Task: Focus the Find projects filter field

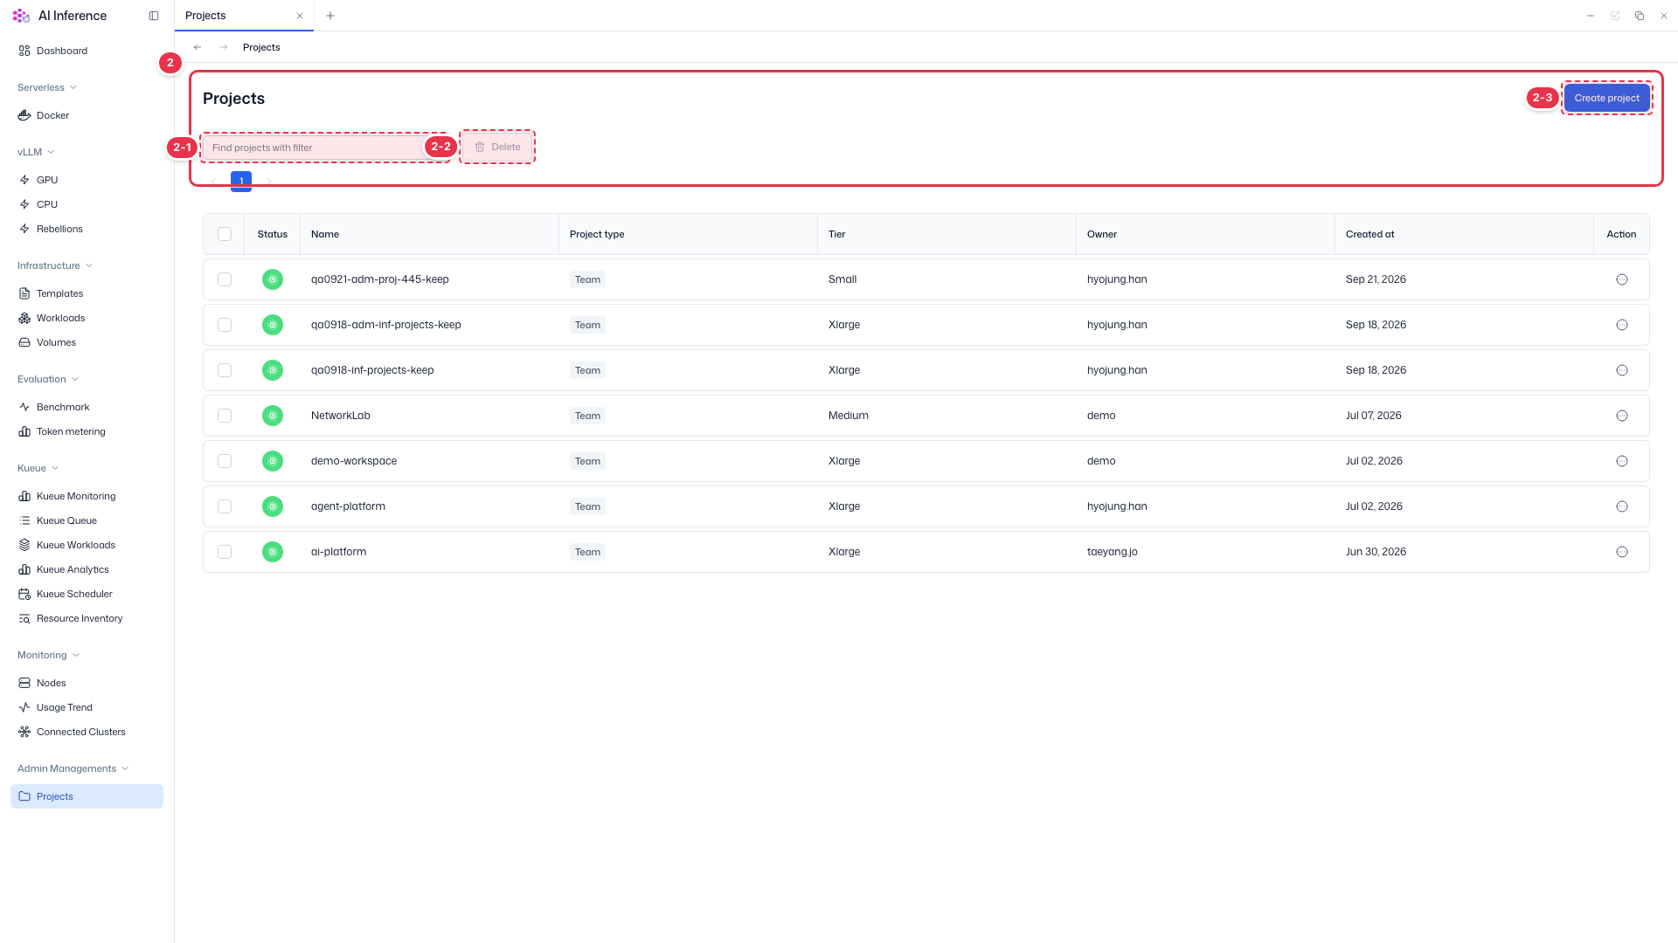Action: (325, 148)
